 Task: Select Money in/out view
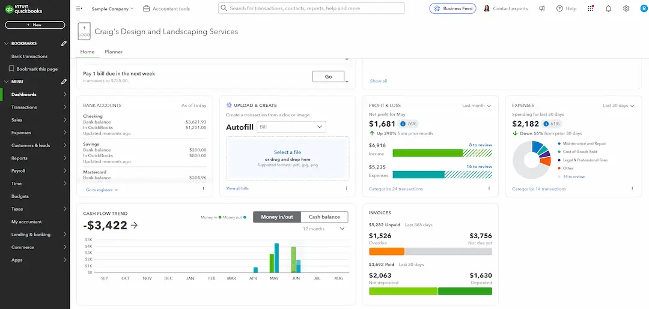pyautogui.click(x=277, y=217)
